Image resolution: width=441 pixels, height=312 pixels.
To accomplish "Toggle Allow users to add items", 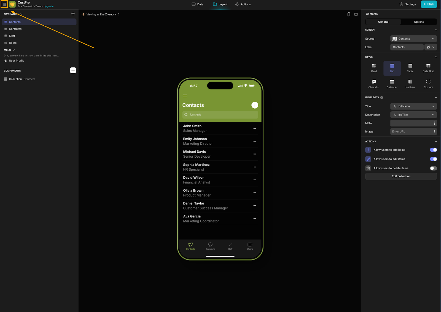I will (x=433, y=150).
